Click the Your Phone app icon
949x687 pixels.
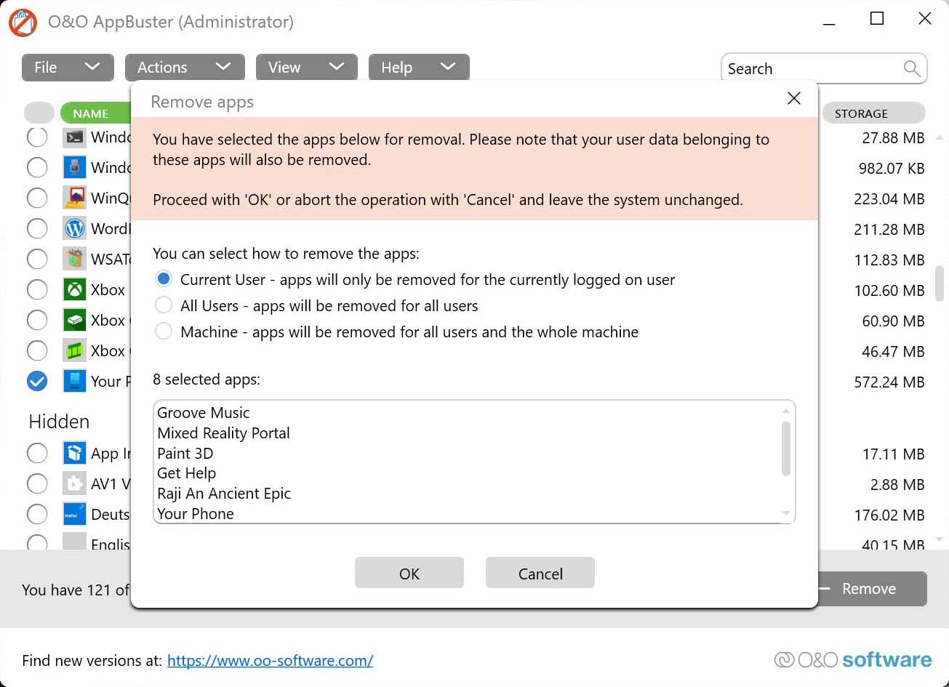point(74,381)
